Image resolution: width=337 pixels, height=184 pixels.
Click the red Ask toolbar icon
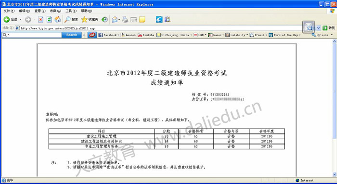point(92,35)
